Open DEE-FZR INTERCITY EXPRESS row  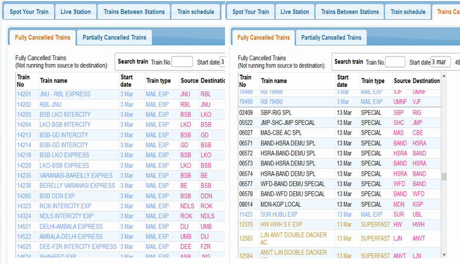point(120,247)
